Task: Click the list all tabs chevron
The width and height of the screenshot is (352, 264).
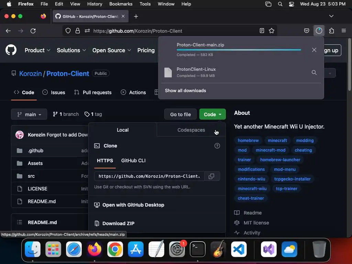Action: point(331,16)
